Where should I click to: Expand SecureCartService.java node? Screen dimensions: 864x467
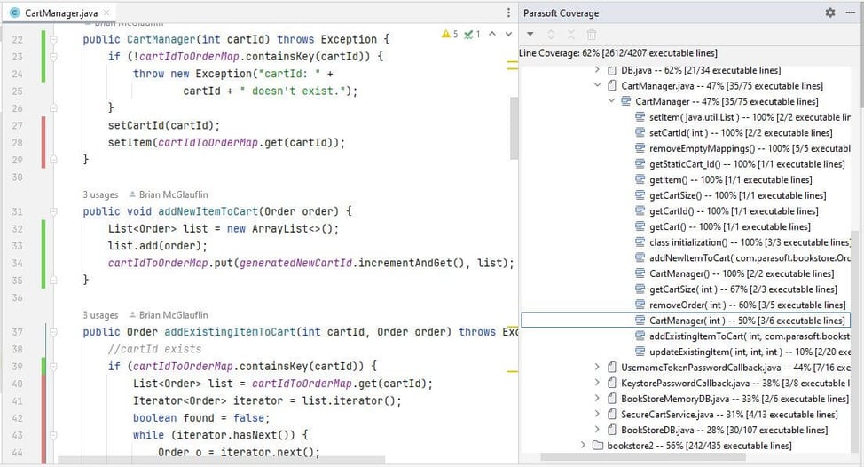coord(597,414)
